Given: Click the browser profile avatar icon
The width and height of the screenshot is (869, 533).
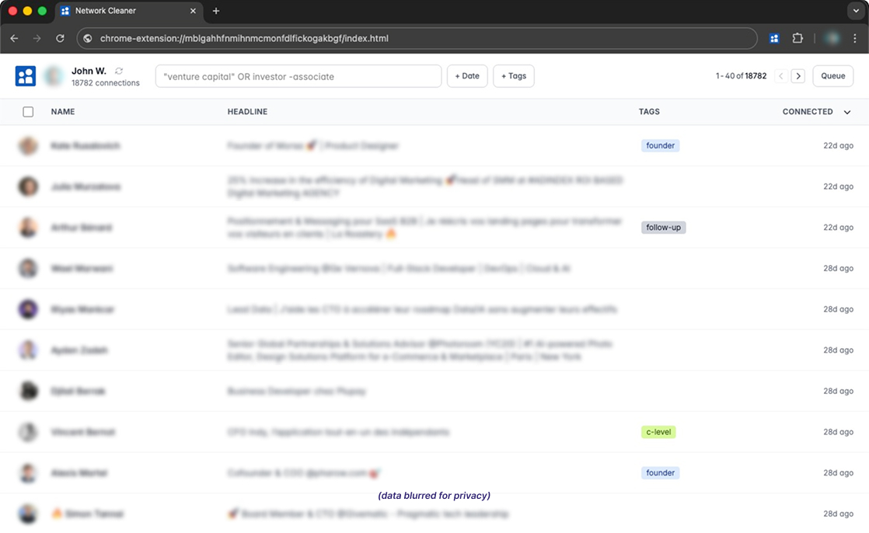Looking at the screenshot, I should (x=832, y=37).
